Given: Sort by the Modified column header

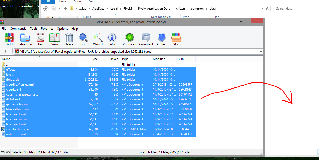Looking at the screenshot, I should click(x=164, y=59).
